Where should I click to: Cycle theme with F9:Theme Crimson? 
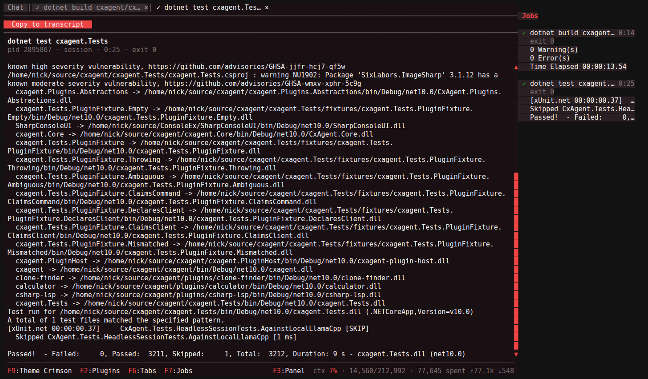coord(40,371)
